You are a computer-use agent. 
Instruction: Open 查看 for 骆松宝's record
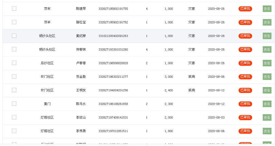click(x=267, y=22)
